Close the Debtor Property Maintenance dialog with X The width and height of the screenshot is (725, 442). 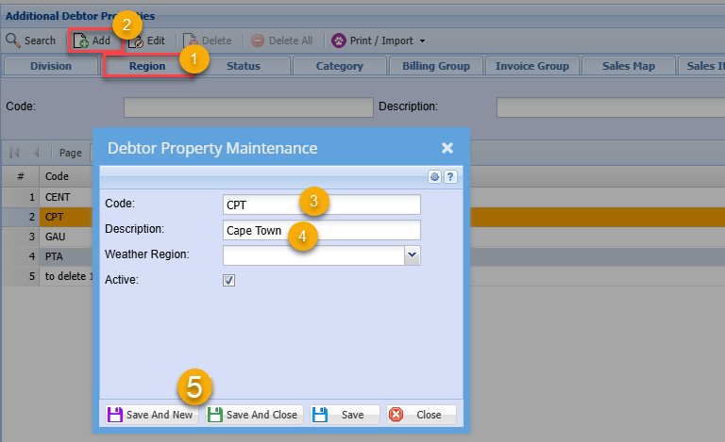447,148
